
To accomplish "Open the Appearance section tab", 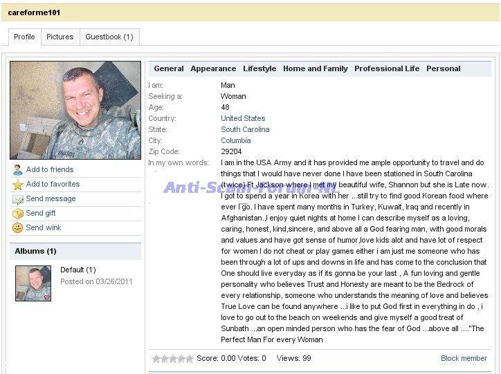I will pos(213,68).
